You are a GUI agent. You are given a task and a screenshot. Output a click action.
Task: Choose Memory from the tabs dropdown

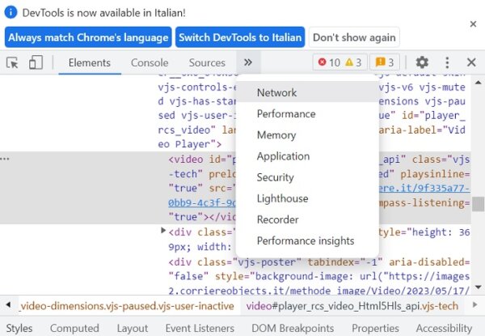(x=307, y=135)
